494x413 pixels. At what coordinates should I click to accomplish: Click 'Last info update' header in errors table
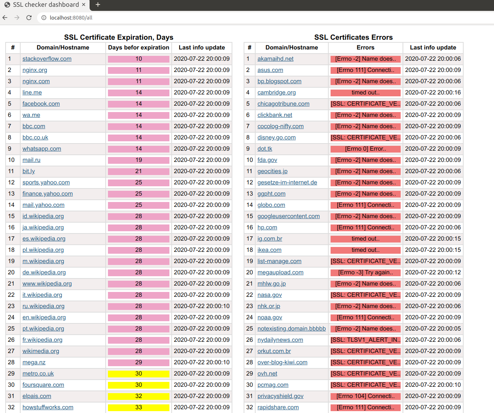tap(433, 48)
